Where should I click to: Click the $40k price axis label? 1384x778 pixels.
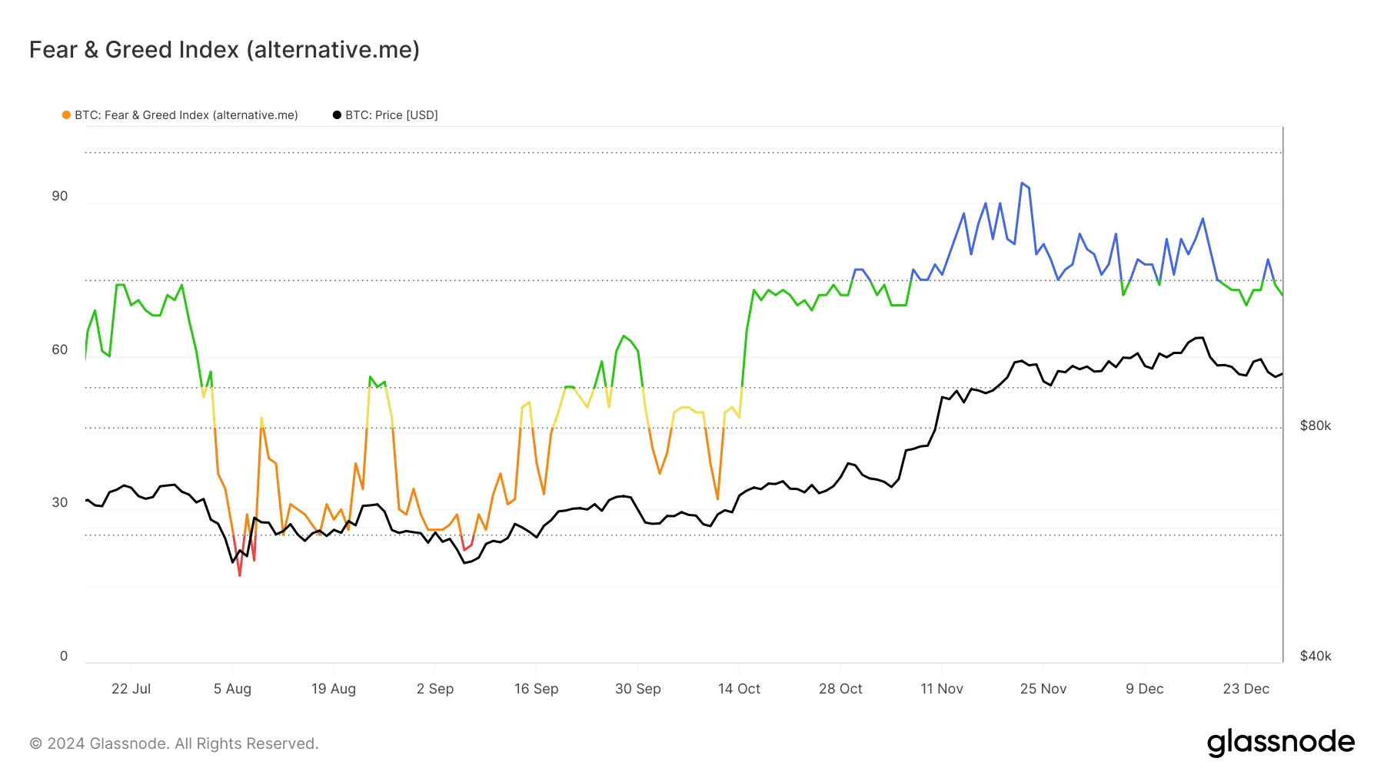pyautogui.click(x=1315, y=656)
